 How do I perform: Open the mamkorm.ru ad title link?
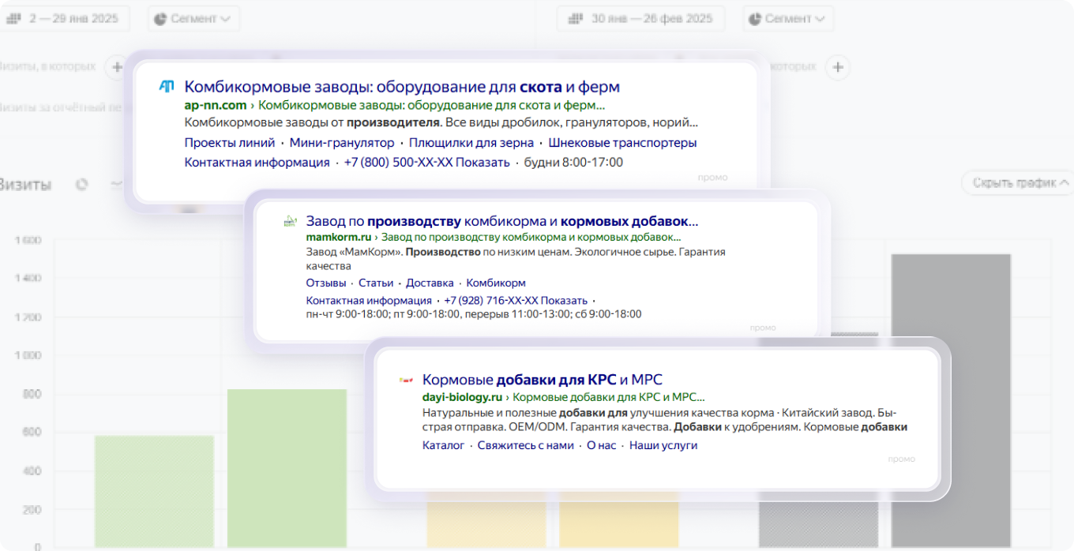502,222
